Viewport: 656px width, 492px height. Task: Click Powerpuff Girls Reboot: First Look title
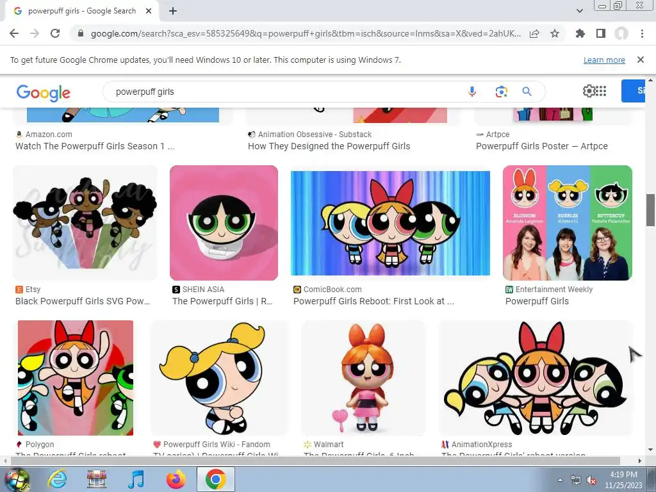coord(373,301)
